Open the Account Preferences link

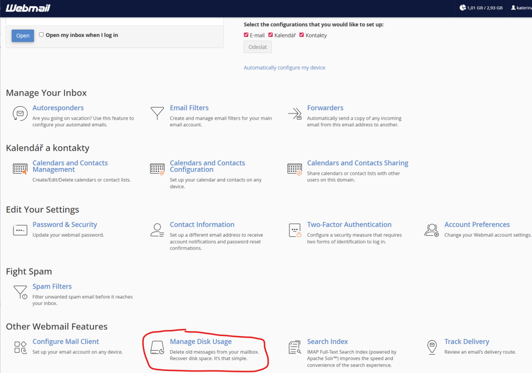coord(476,225)
